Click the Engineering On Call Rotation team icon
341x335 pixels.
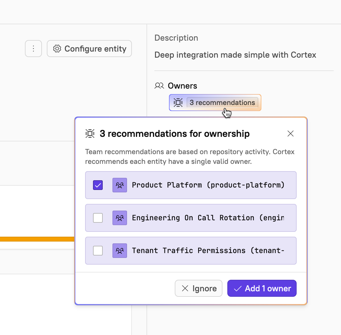point(120,218)
